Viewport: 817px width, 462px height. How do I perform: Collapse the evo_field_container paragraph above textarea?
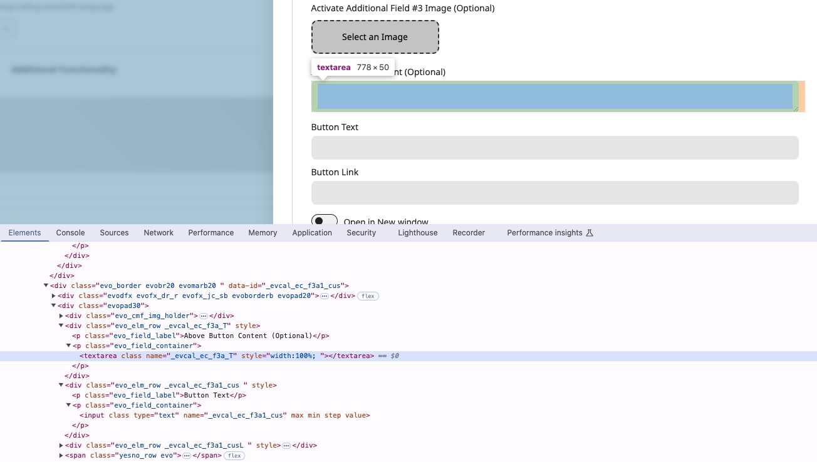[x=68, y=346]
